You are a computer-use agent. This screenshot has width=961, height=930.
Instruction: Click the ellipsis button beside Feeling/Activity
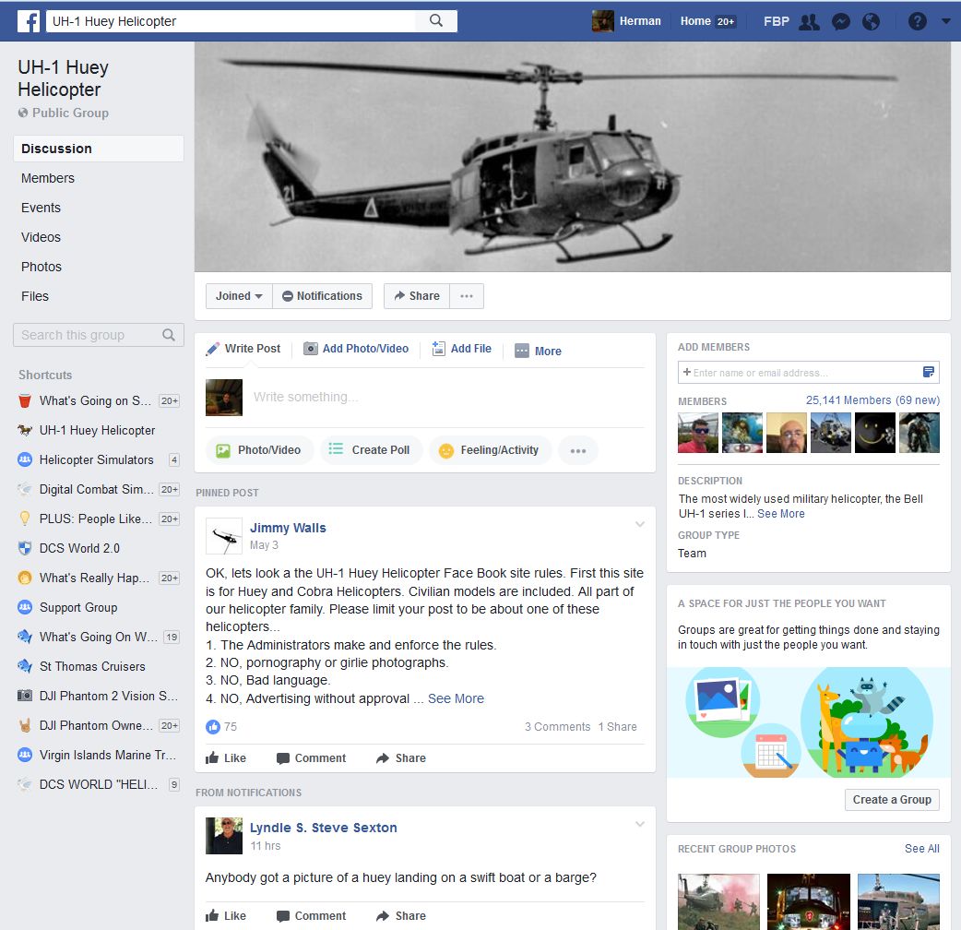(578, 450)
